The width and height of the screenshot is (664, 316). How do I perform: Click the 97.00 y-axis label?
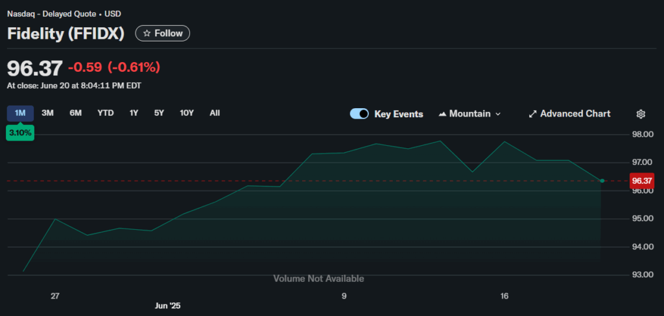(643, 163)
